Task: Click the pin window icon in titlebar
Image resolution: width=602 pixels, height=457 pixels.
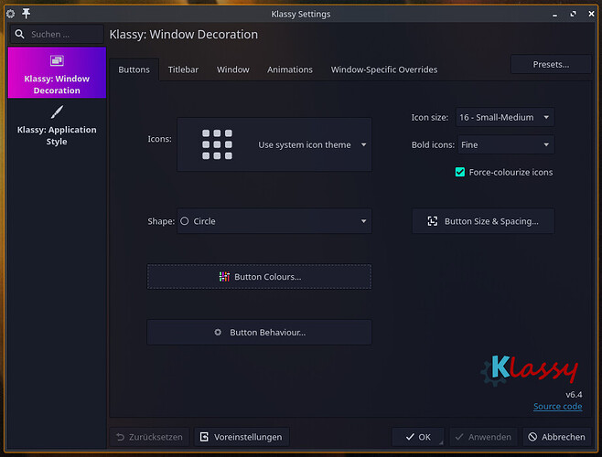Action: pos(27,14)
